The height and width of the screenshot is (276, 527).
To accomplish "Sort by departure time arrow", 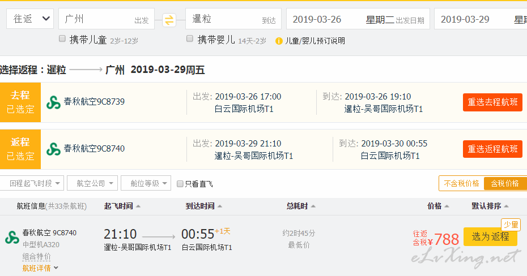I will pyautogui.click(x=138, y=206).
